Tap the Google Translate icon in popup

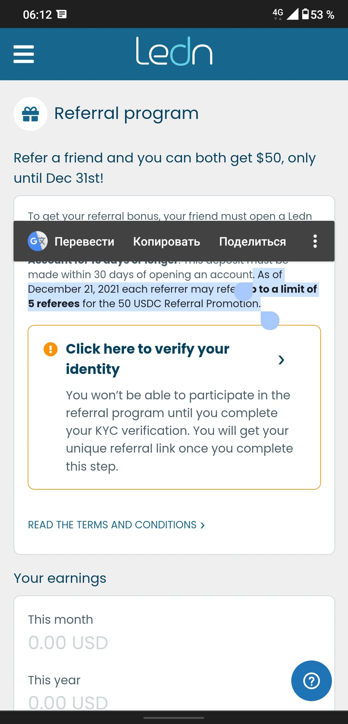[x=38, y=241]
